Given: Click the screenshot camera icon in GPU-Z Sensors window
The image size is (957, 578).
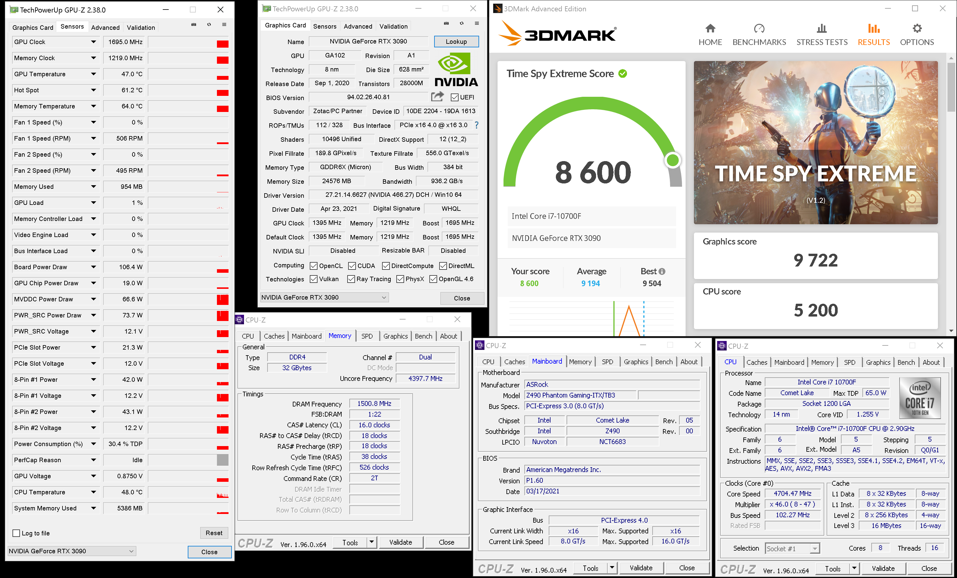Looking at the screenshot, I should [193, 24].
